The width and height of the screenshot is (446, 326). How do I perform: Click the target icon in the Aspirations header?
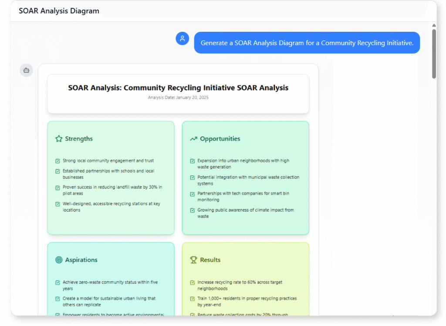click(x=58, y=259)
